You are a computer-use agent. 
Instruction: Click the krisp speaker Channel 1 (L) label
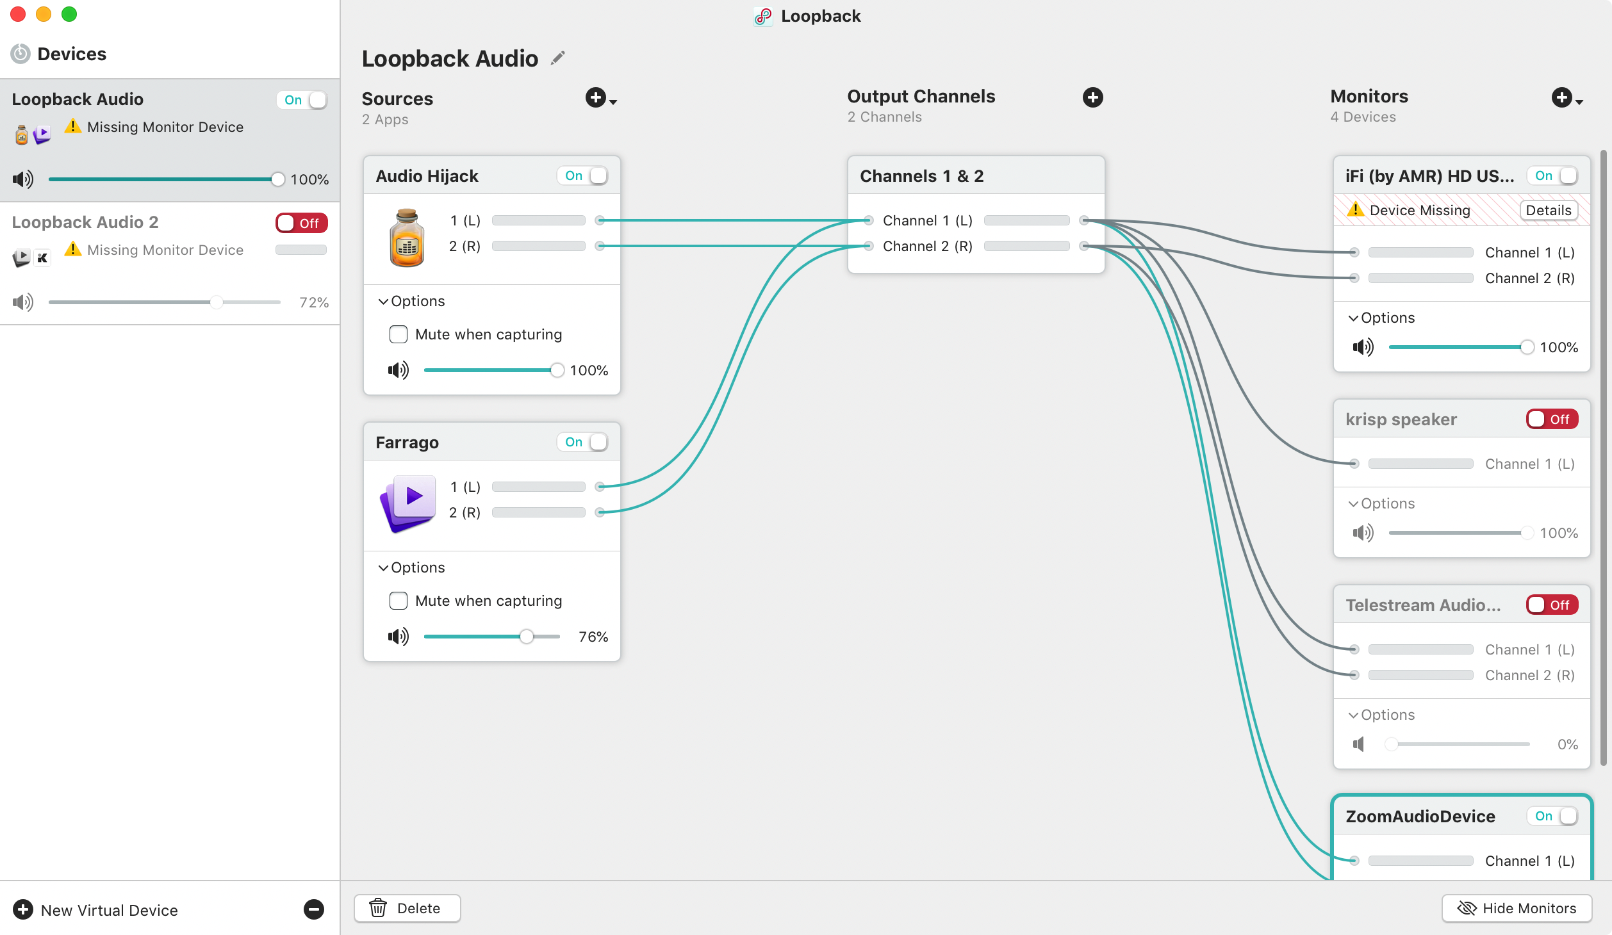1530,464
